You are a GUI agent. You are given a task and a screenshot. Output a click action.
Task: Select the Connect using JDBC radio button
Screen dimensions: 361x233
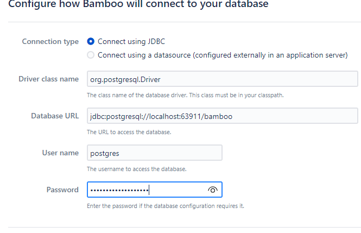click(91, 41)
